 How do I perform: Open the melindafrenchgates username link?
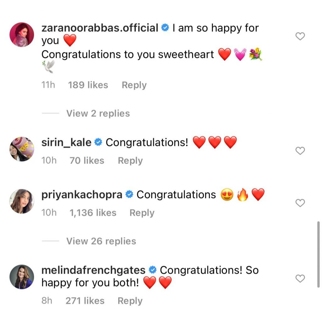[x=93, y=270]
